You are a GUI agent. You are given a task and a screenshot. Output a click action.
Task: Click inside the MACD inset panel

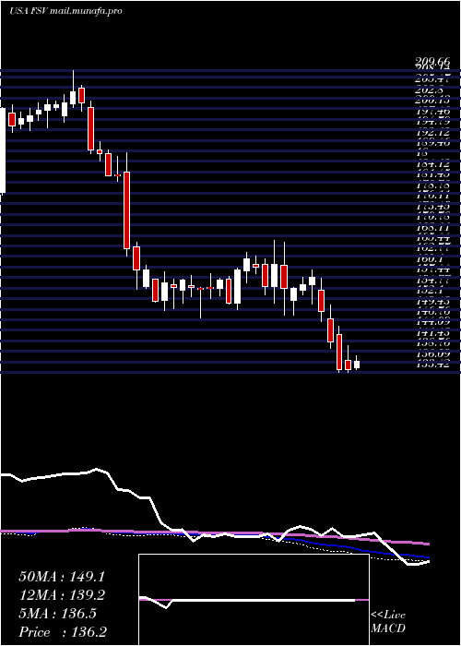click(x=254, y=600)
